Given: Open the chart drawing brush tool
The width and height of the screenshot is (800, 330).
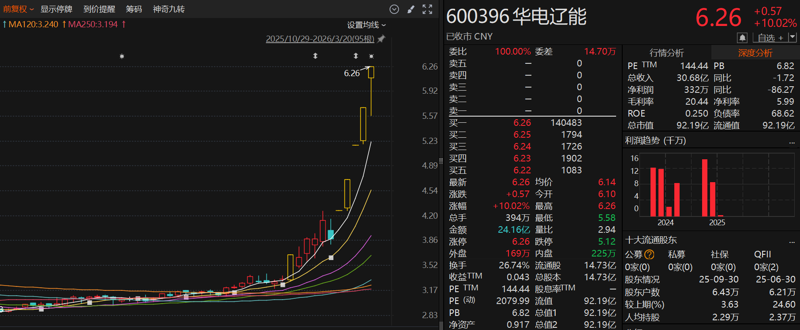Looking at the screenshot, I should coord(411,9).
